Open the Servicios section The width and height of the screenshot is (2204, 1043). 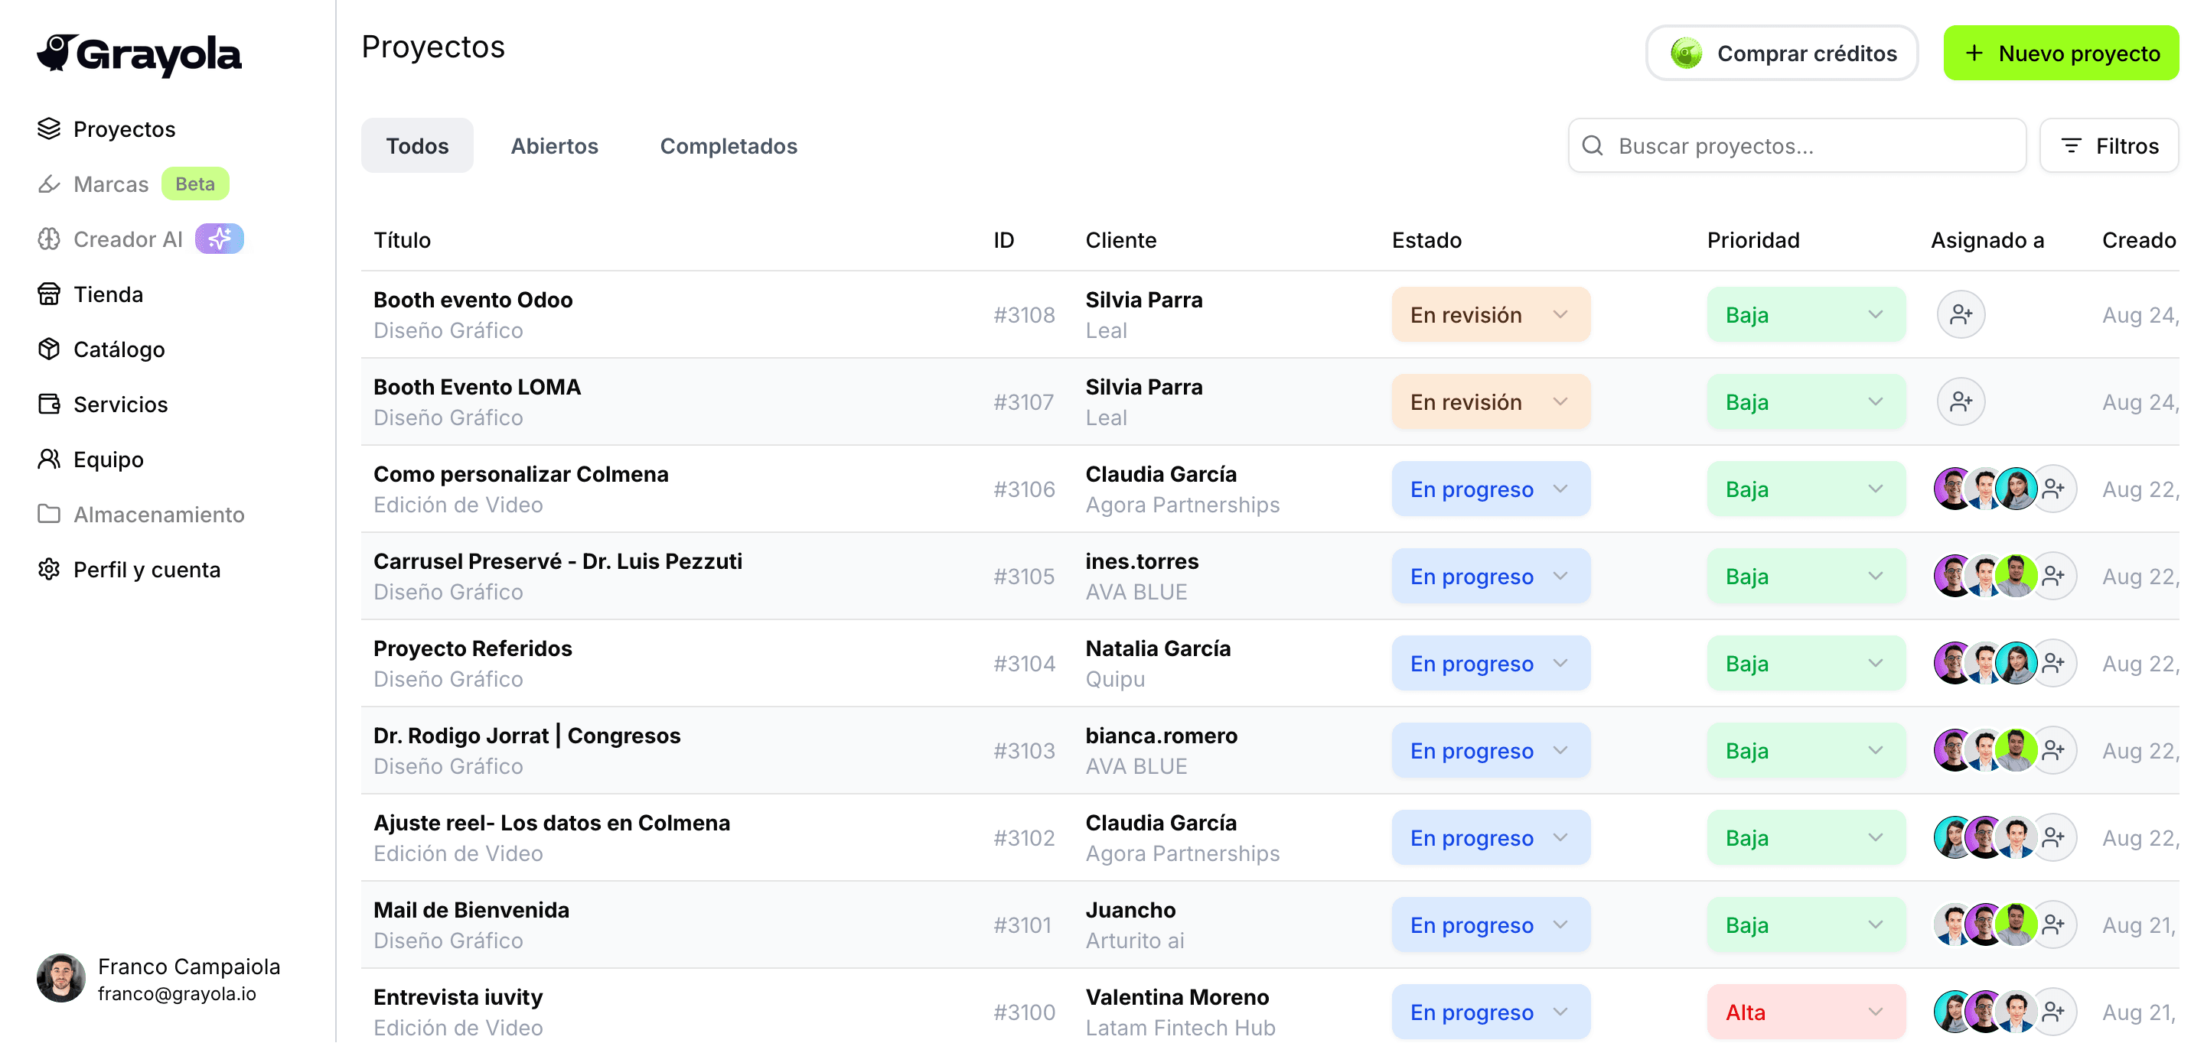coord(120,405)
